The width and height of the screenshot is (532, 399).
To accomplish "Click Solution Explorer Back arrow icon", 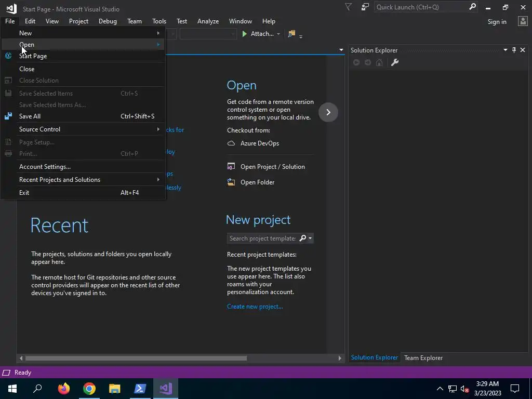I will 356,62.
